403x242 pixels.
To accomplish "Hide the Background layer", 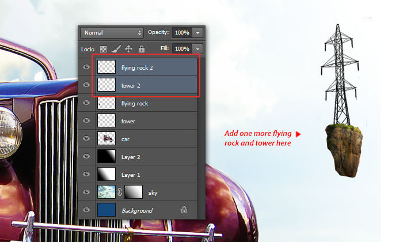I will (86, 210).
